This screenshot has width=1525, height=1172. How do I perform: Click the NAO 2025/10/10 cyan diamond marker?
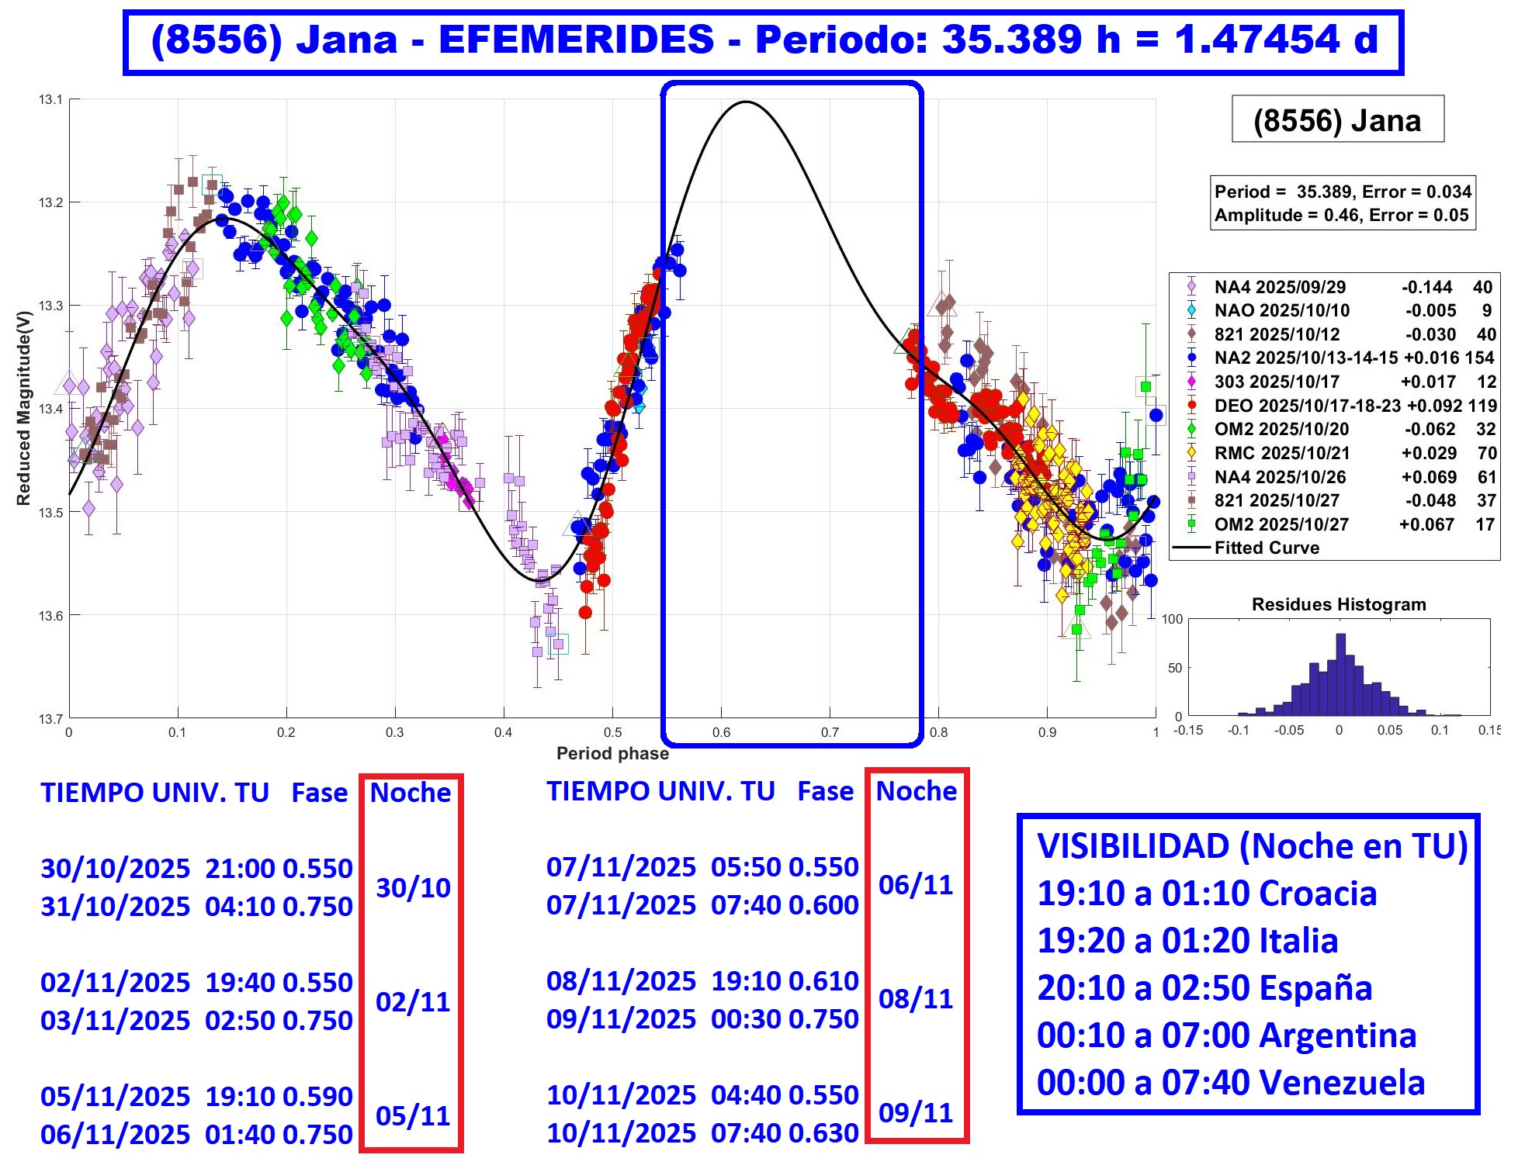(1191, 310)
